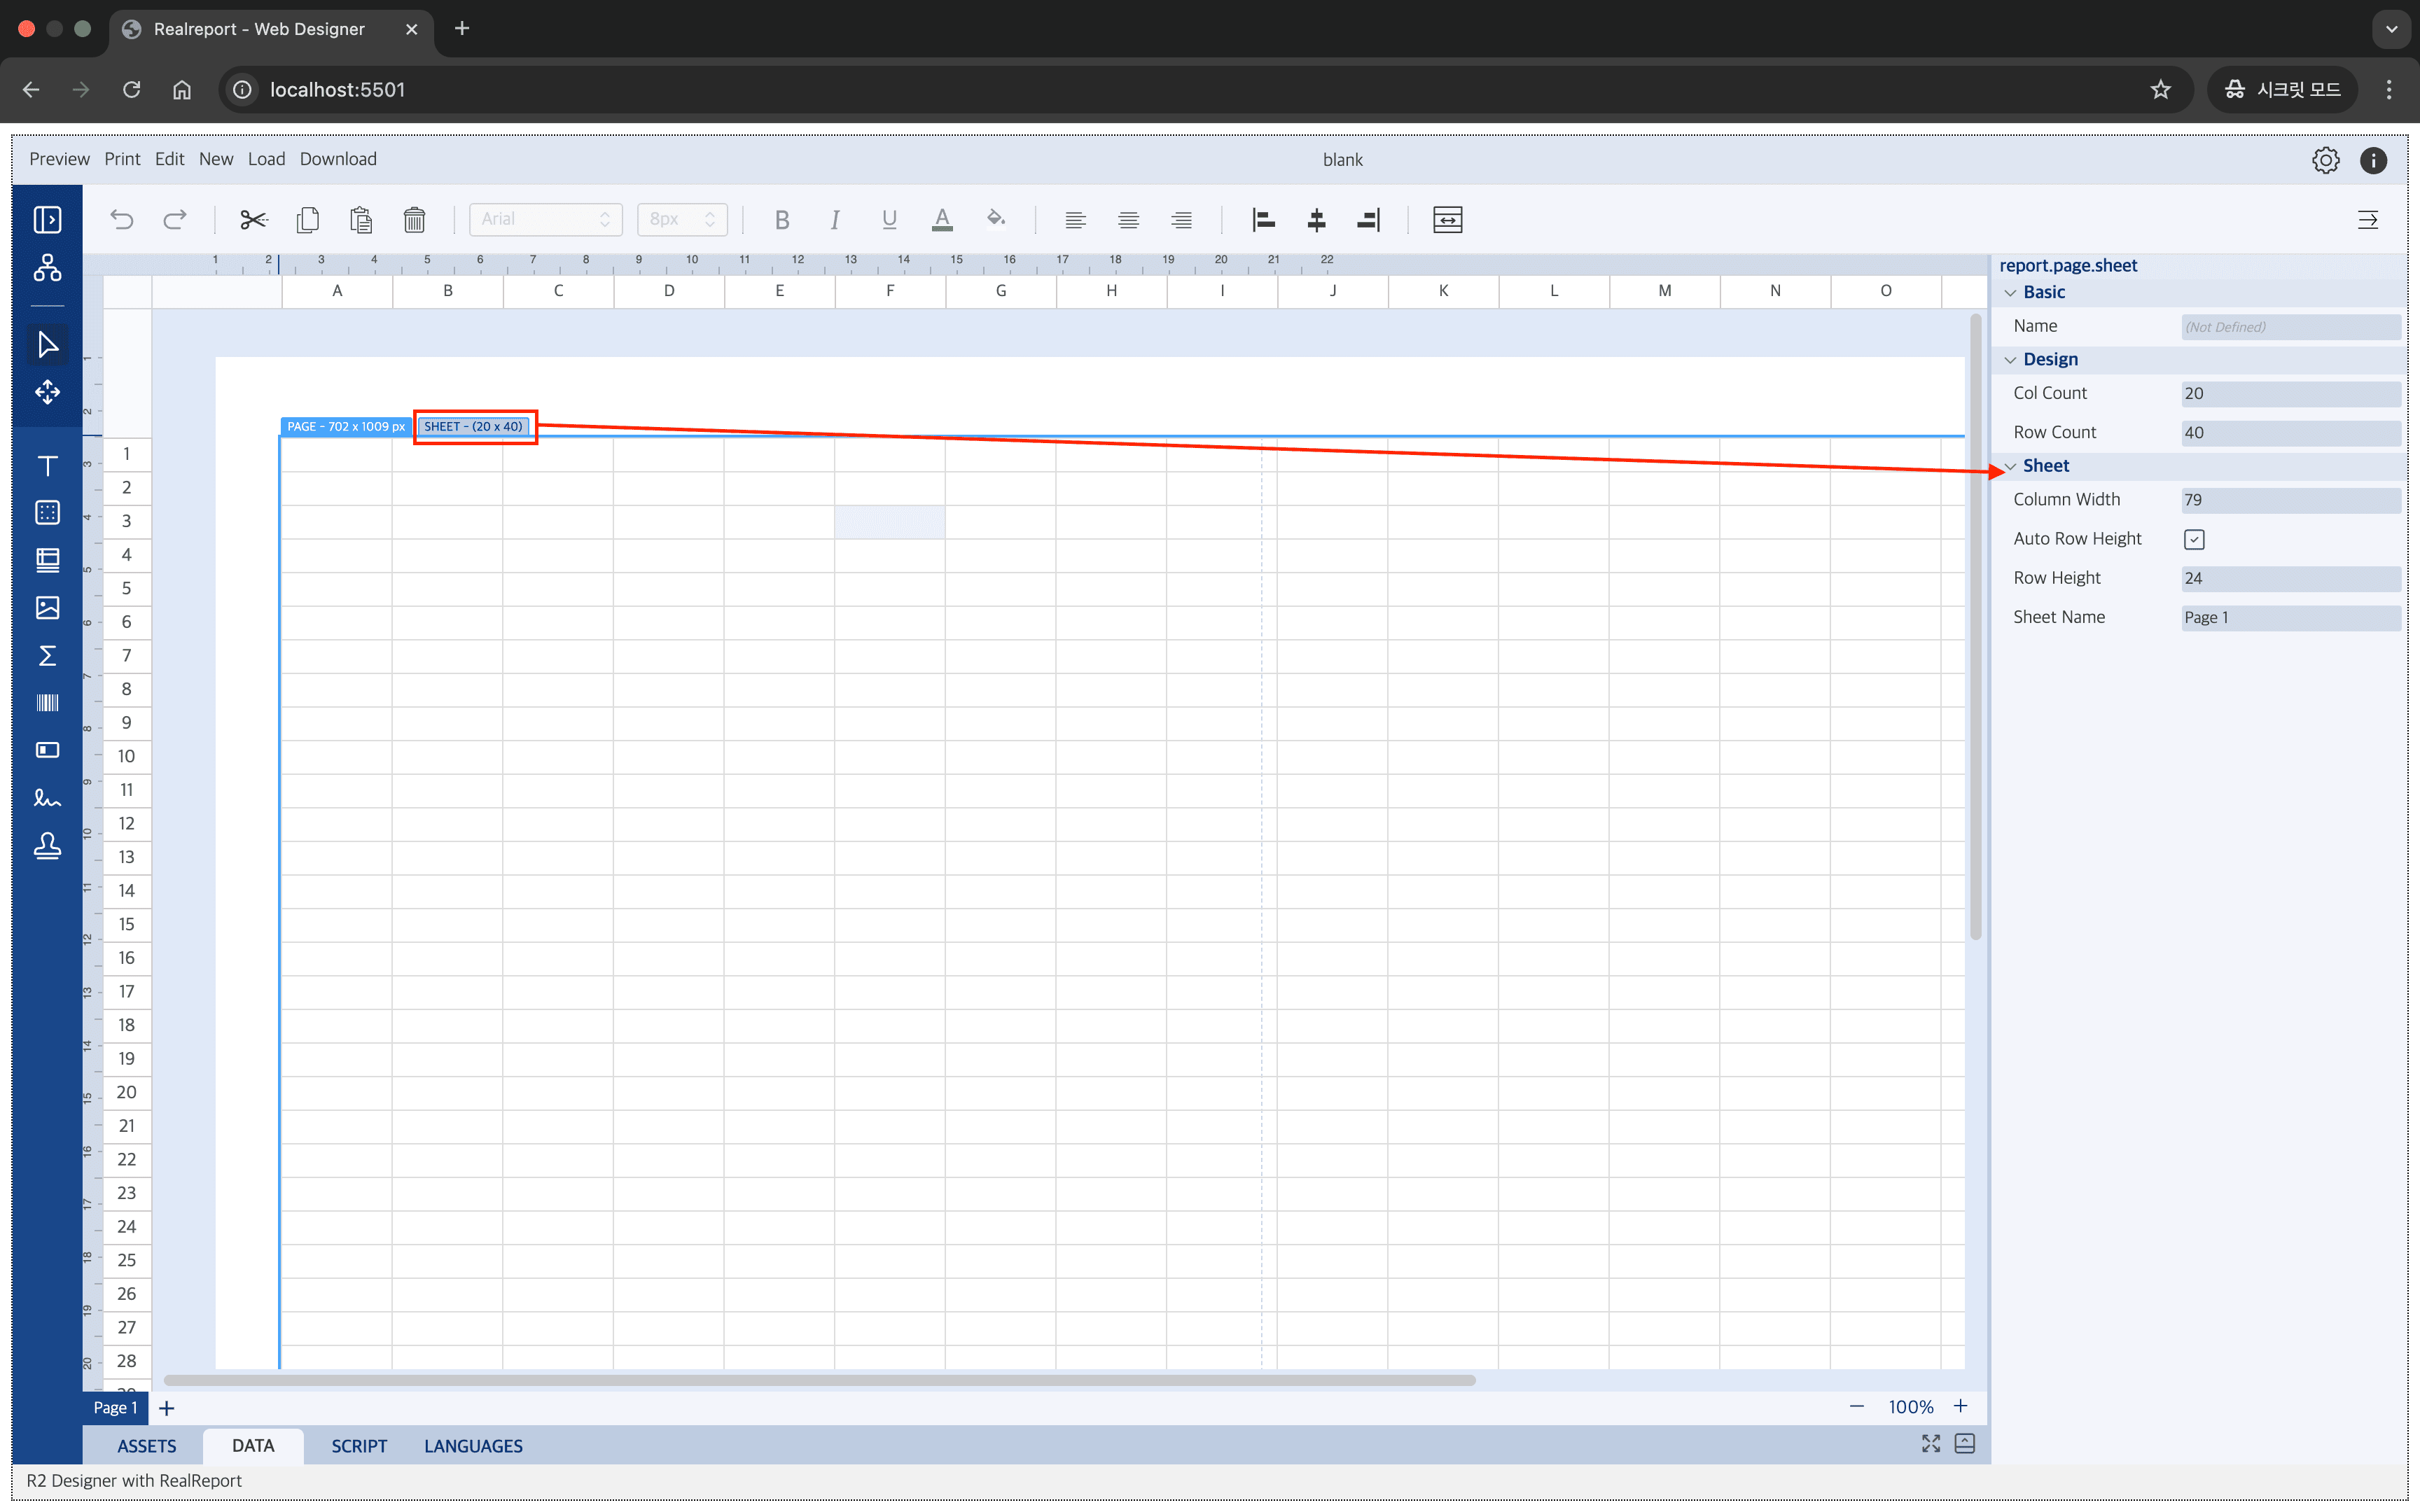The width and height of the screenshot is (2420, 1512).
Task: Choose the Text item tool
Action: coord(47,466)
